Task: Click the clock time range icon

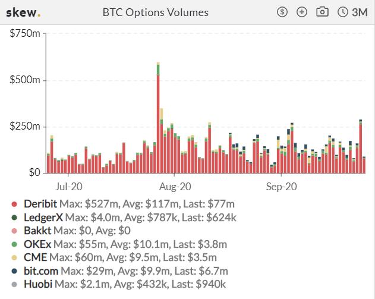Action: click(343, 12)
